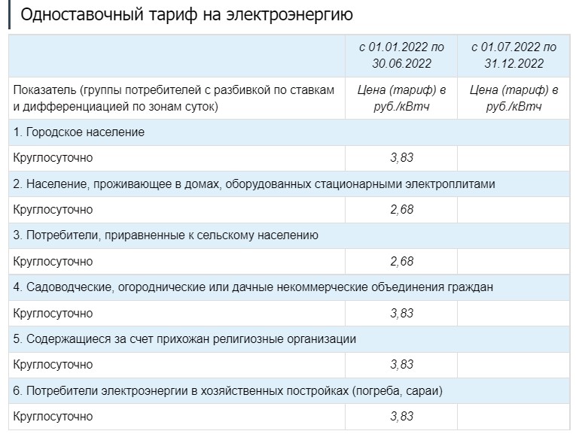Viewport: 576px width, 434px height.
Task: Click the 3,83 tariff for Садоводческие объединения
Action: pyautogui.click(x=401, y=313)
